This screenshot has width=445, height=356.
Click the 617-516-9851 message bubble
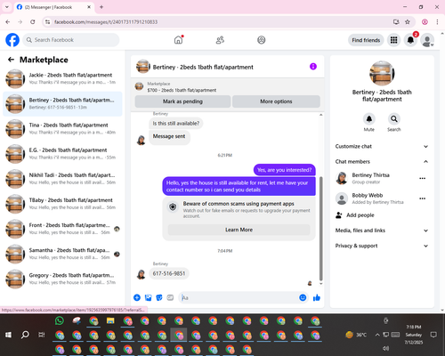coord(169,273)
